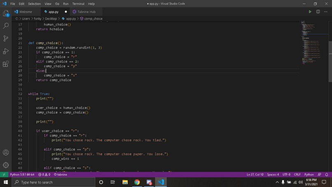Click the tabnine status bar item
Viewport: 332px width, 187px height.
tap(60, 175)
